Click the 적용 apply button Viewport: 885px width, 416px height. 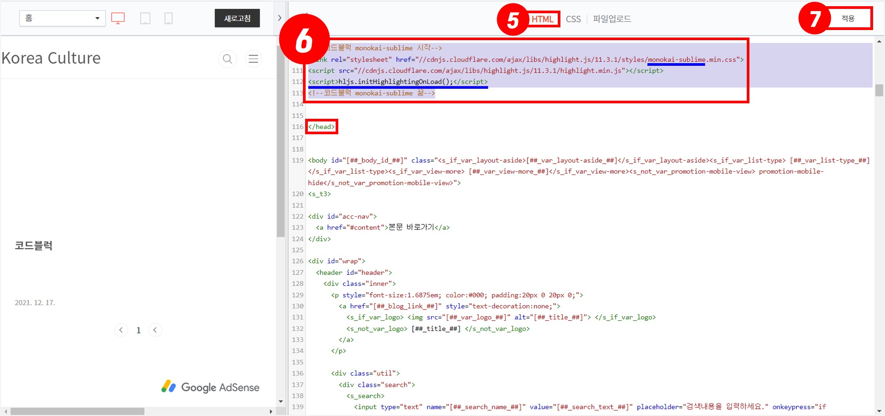pos(848,18)
